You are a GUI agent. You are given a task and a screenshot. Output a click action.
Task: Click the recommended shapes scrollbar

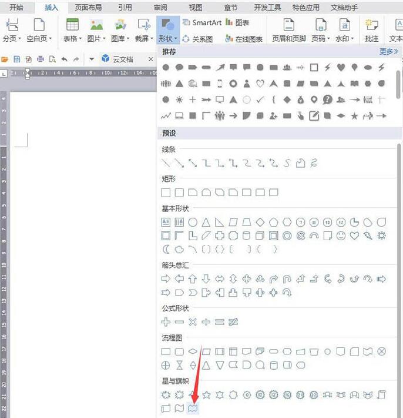pyautogui.click(x=398, y=85)
